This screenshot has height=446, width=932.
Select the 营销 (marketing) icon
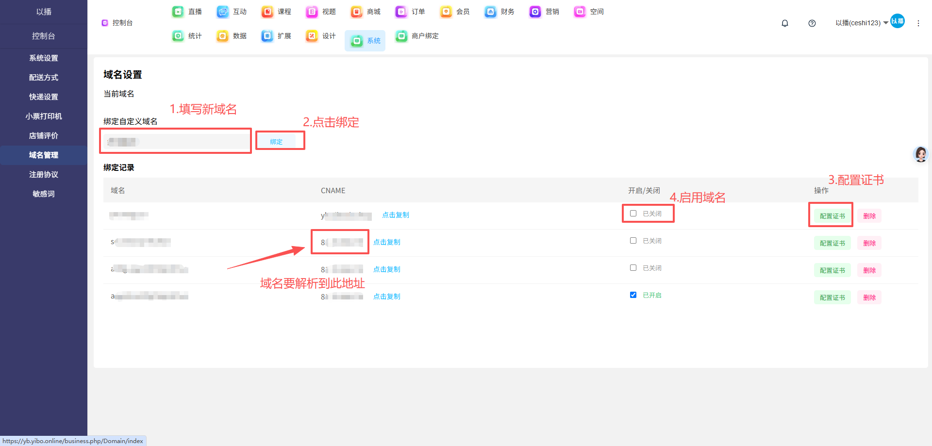point(535,12)
